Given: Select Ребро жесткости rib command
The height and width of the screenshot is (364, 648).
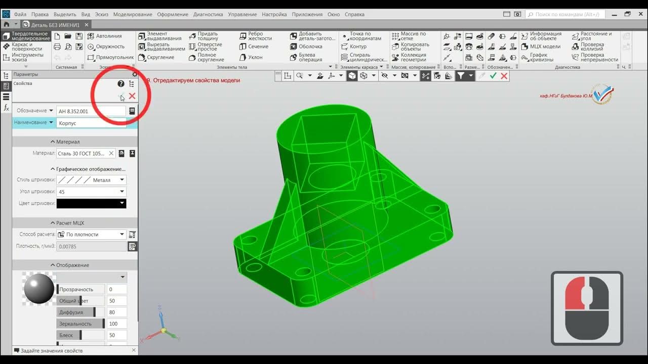Looking at the screenshot, I should (256, 36).
